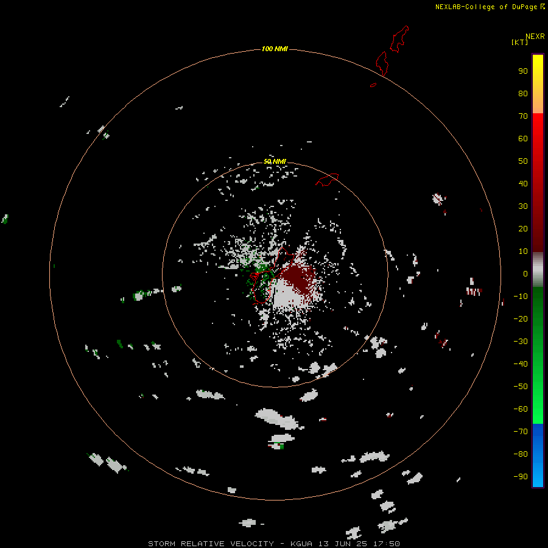
Task: Click the 20 value on the velocity scale
Action: 523,229
